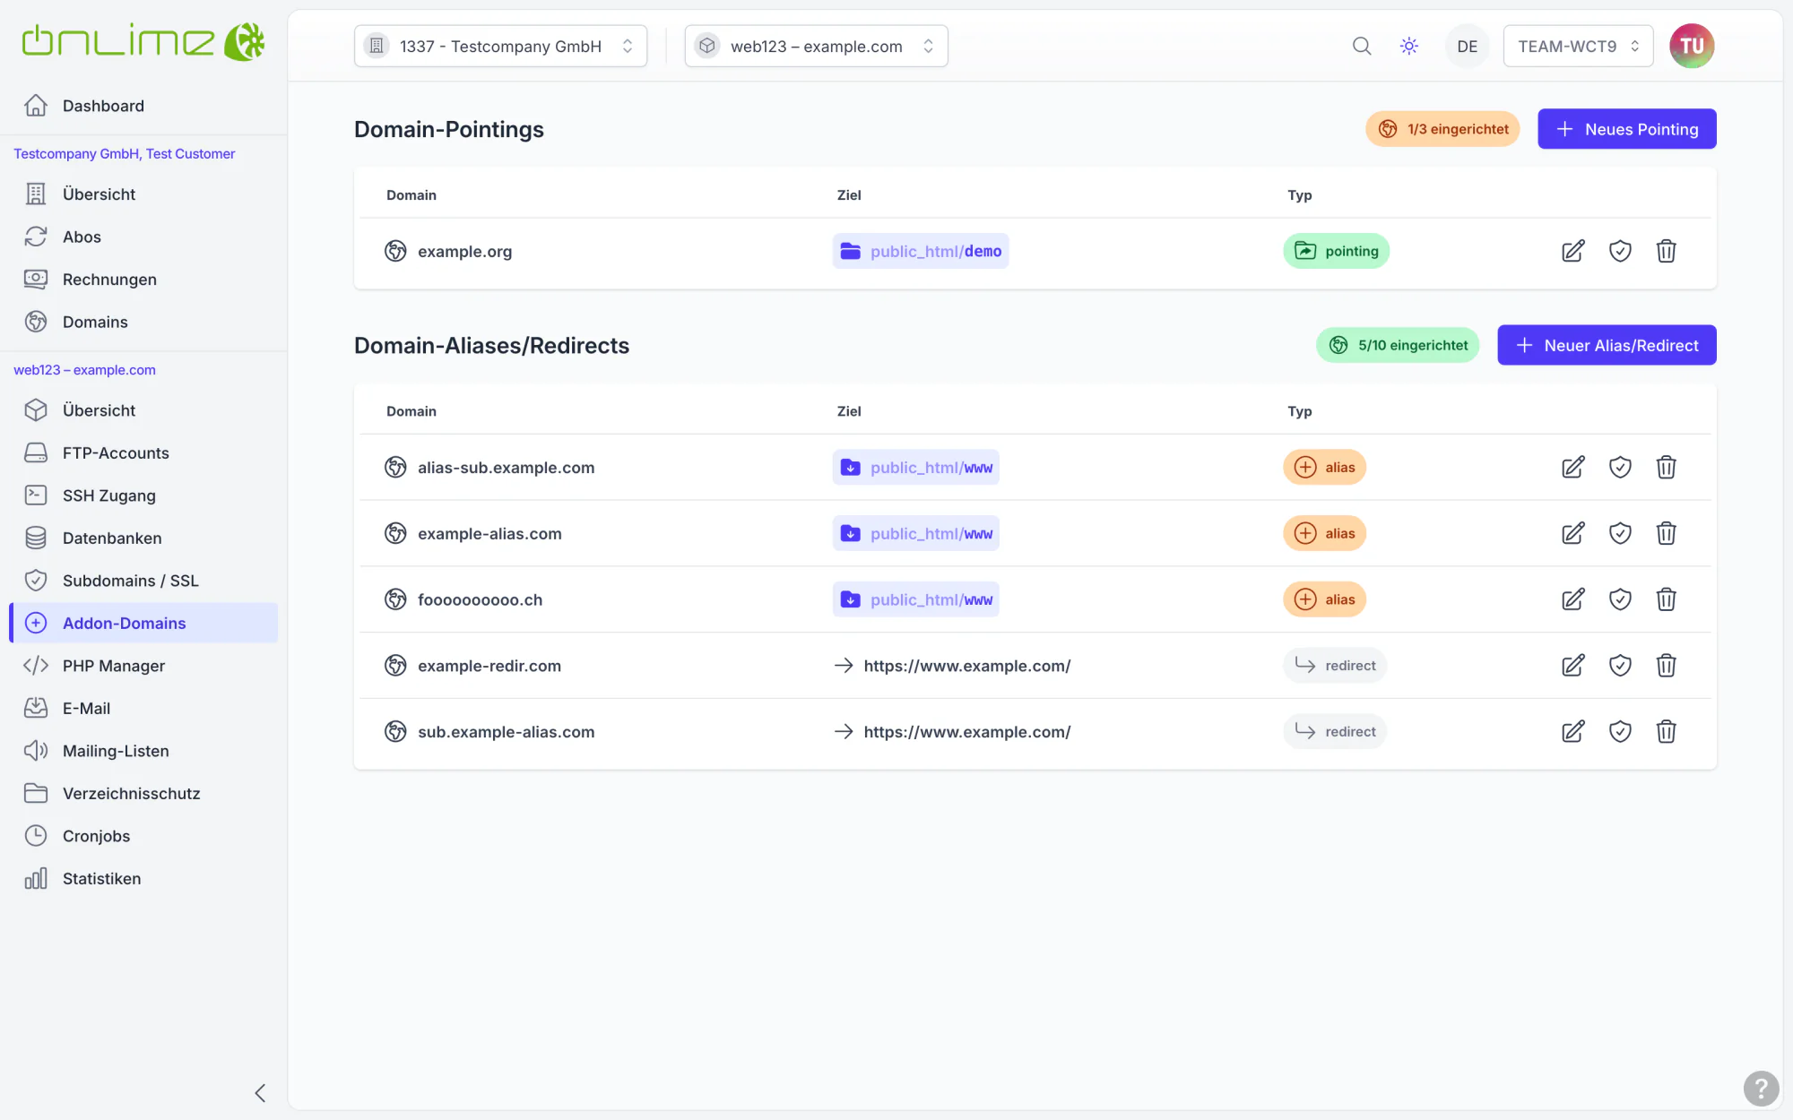This screenshot has height=1120, width=1793.
Task: Open SSL shield for alias-sub.example.com
Action: (x=1620, y=467)
